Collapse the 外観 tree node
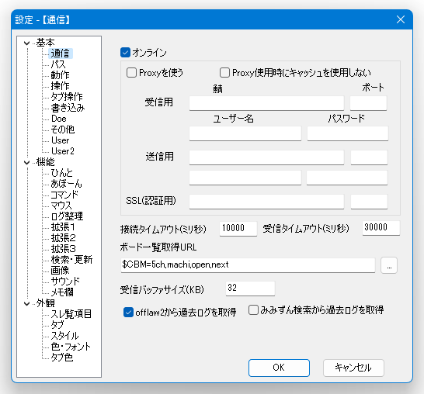The image size is (424, 394). pos(26,303)
